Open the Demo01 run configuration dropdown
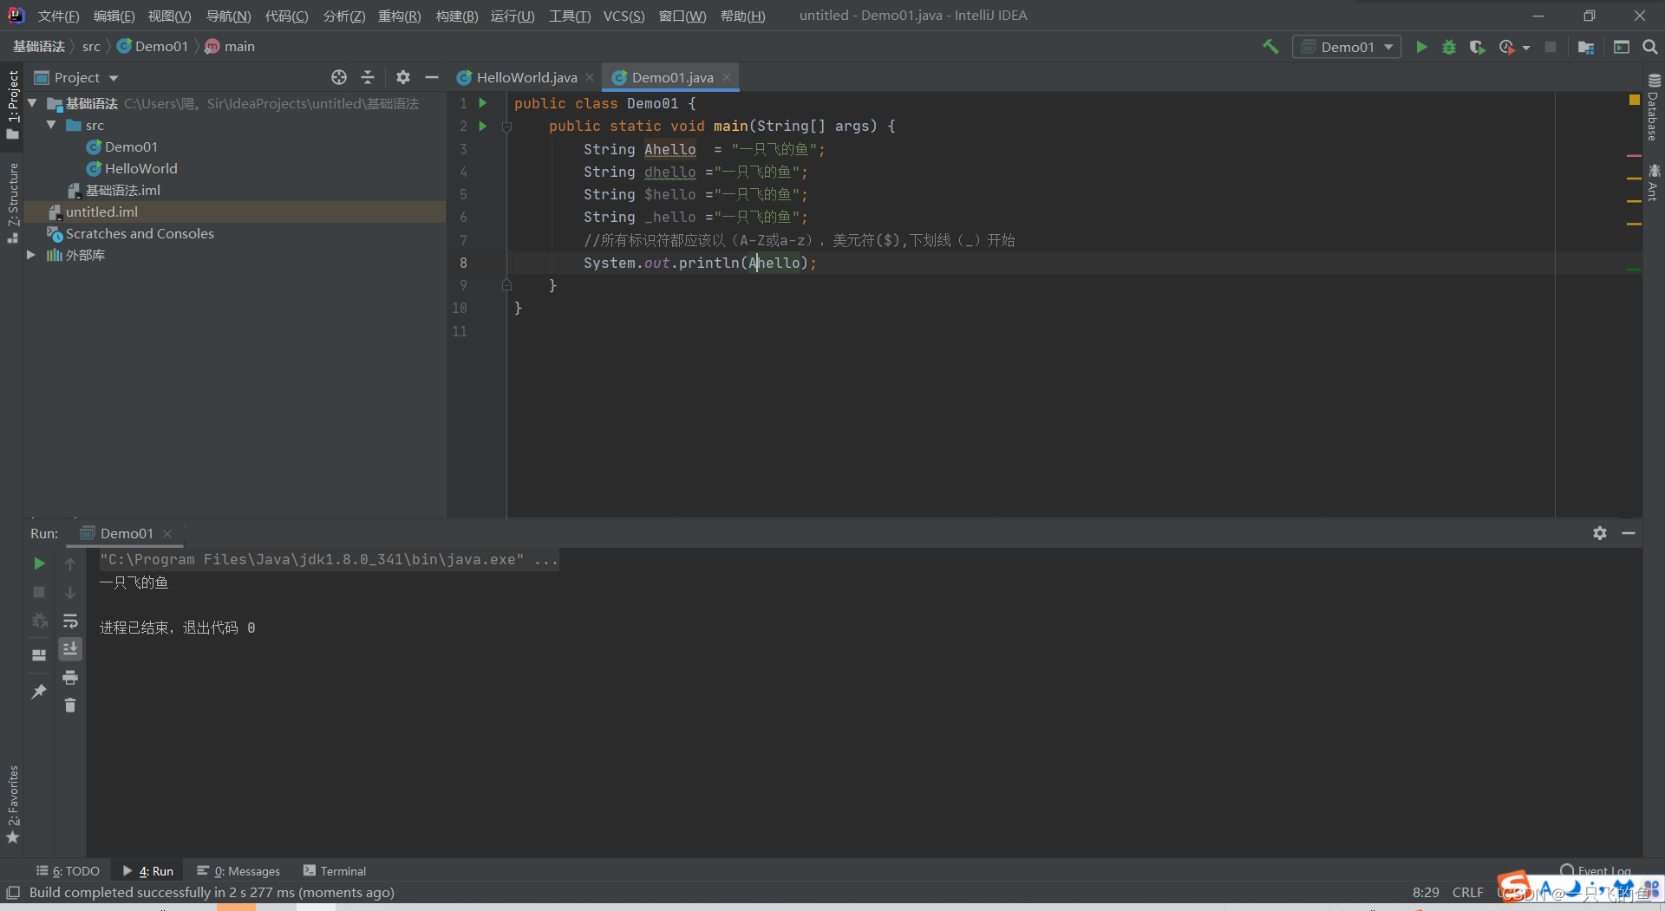 (x=1347, y=47)
